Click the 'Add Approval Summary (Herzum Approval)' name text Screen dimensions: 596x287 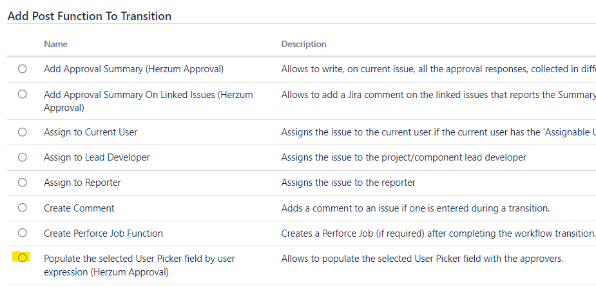pos(133,69)
